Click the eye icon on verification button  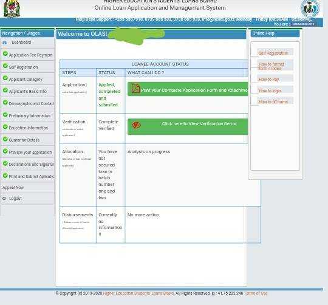136,125
